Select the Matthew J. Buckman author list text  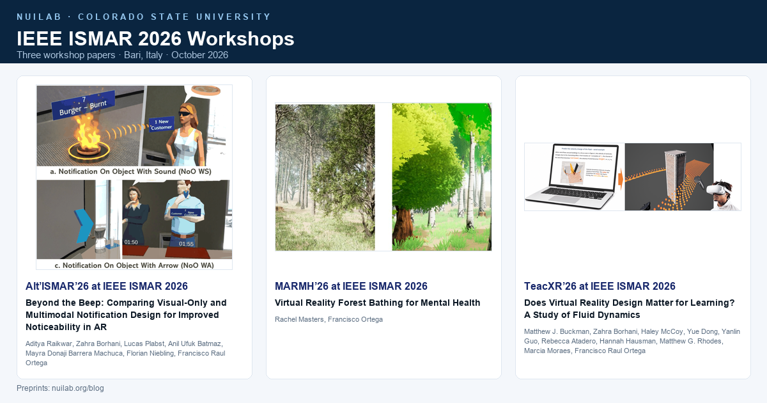click(x=631, y=341)
